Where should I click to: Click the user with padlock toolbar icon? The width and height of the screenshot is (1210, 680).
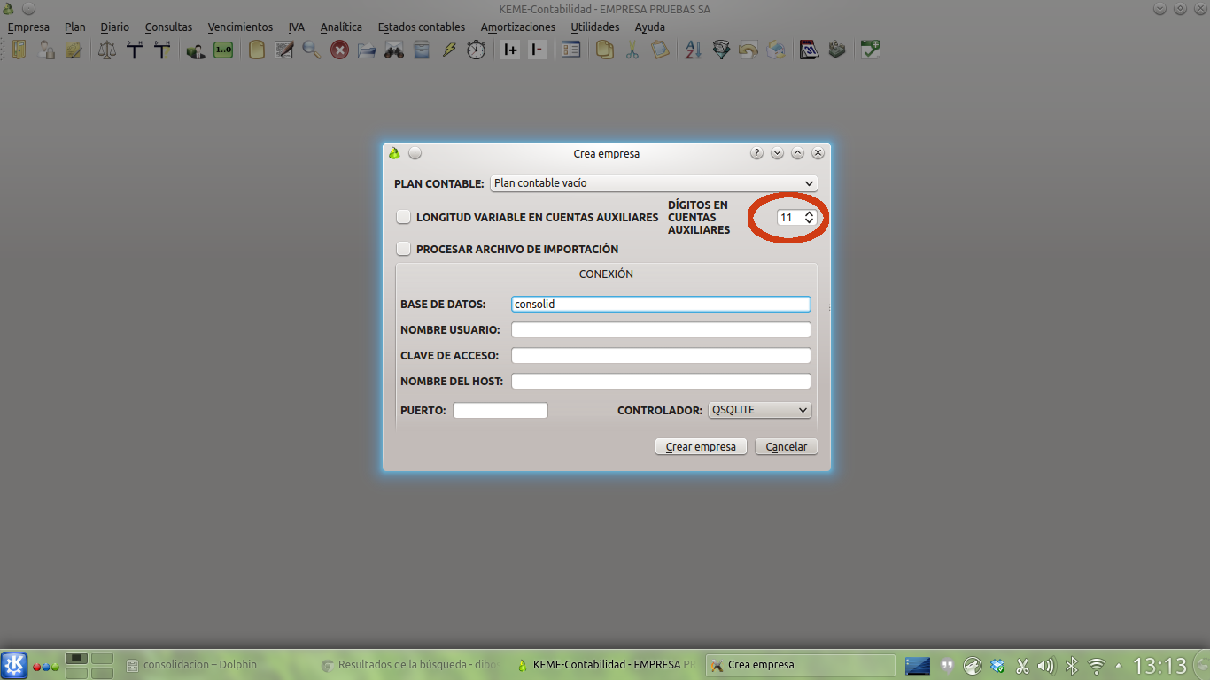[47, 50]
